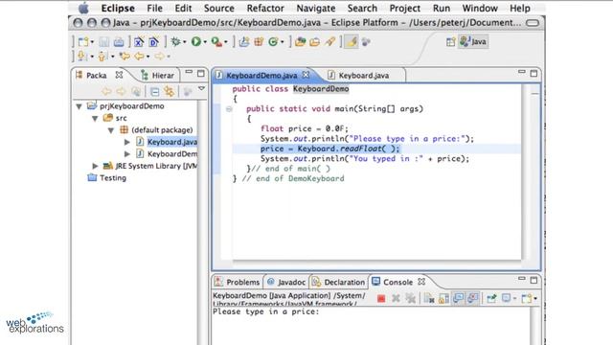
Task: Open the Navigate menu
Action: click(316, 9)
